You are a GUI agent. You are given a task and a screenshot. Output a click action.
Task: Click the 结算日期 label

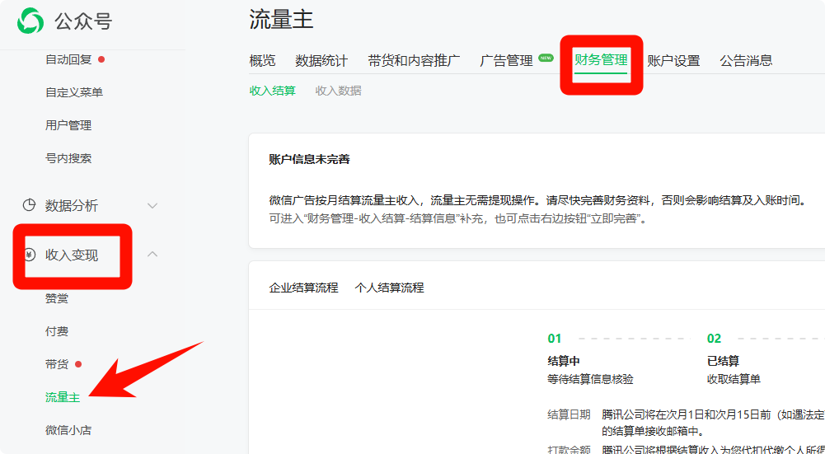point(569,414)
